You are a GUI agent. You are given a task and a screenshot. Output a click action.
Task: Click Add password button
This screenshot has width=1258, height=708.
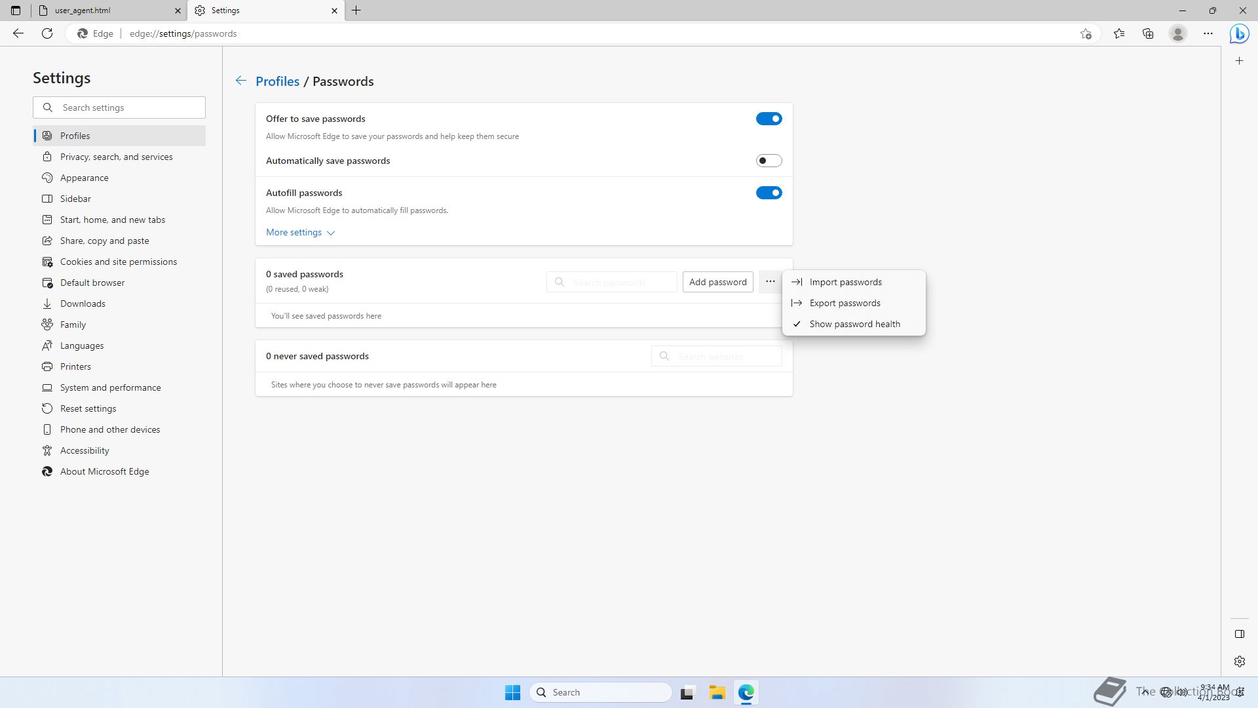[717, 282]
